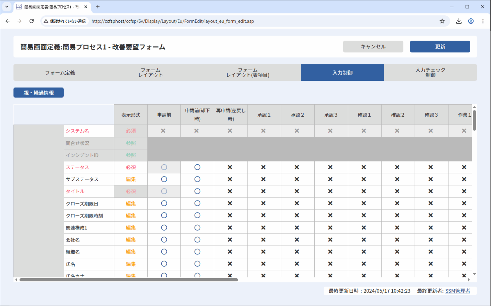Click 必須 display type for ステータス
The height and width of the screenshot is (306, 491).
(131, 167)
